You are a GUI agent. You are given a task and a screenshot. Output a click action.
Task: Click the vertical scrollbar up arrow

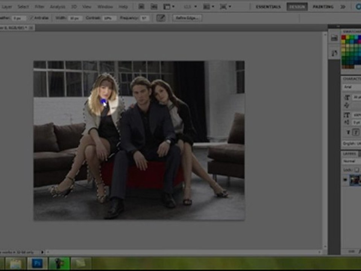tap(325, 35)
